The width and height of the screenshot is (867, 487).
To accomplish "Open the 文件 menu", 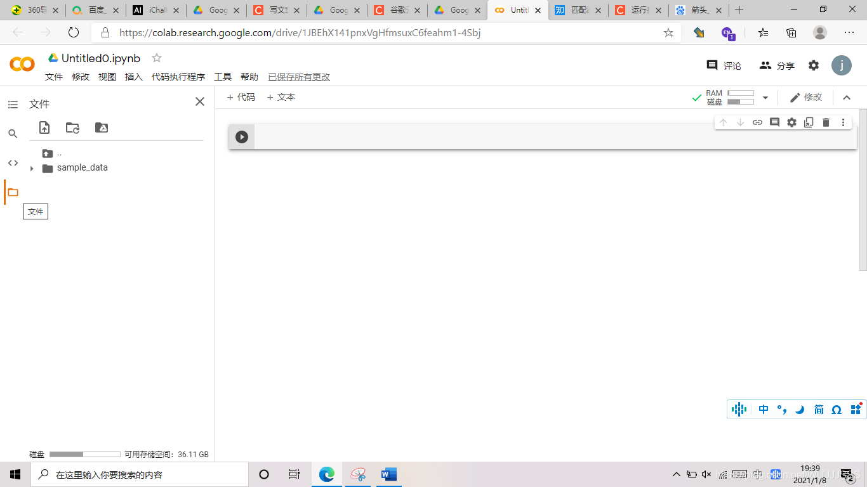I will tap(54, 77).
